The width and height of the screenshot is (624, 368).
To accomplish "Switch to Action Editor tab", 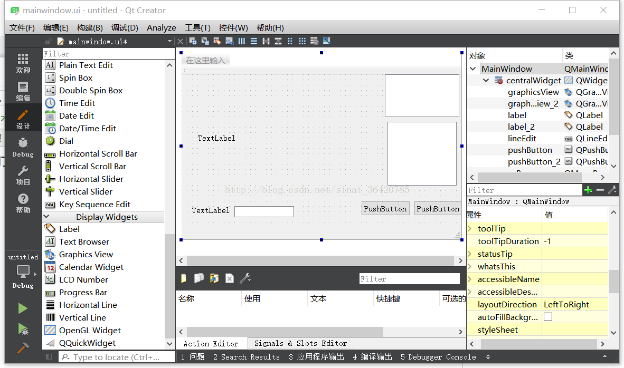I will (x=211, y=343).
